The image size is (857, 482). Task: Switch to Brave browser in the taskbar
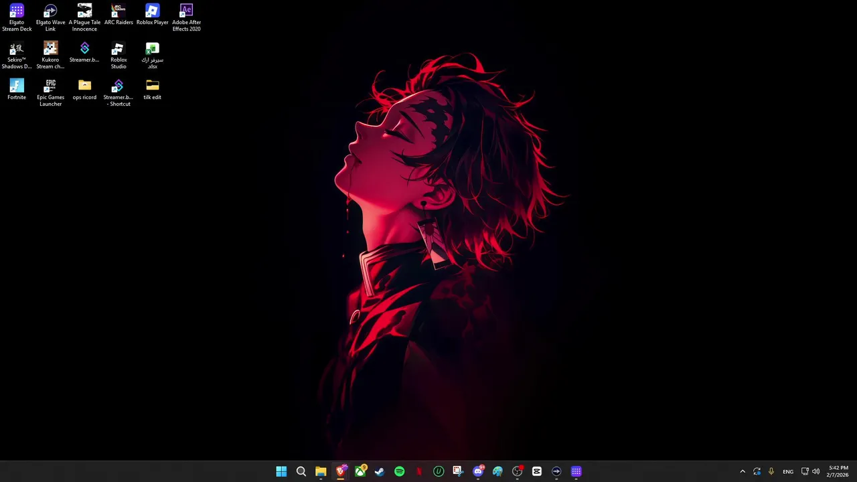coord(341,471)
